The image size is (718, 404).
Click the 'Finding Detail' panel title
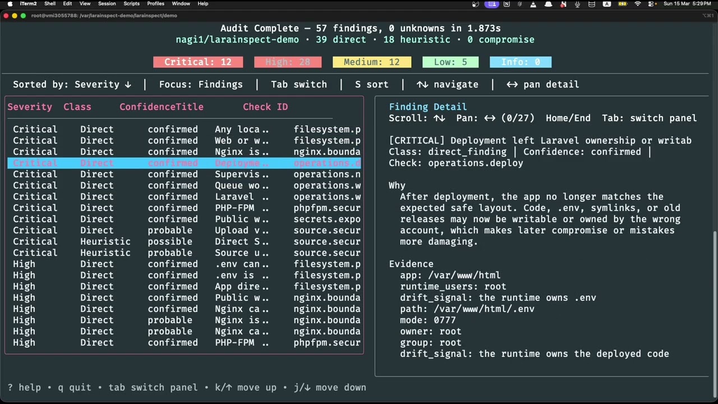pos(428,107)
